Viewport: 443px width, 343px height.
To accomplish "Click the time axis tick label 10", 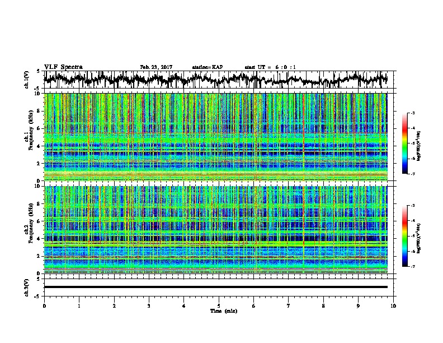I will (393, 306).
